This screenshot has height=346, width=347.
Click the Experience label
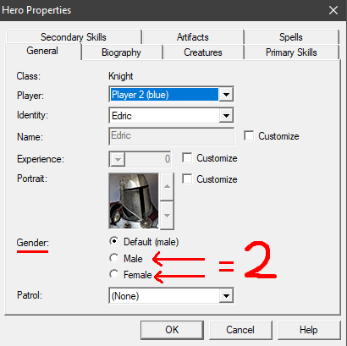tap(41, 159)
